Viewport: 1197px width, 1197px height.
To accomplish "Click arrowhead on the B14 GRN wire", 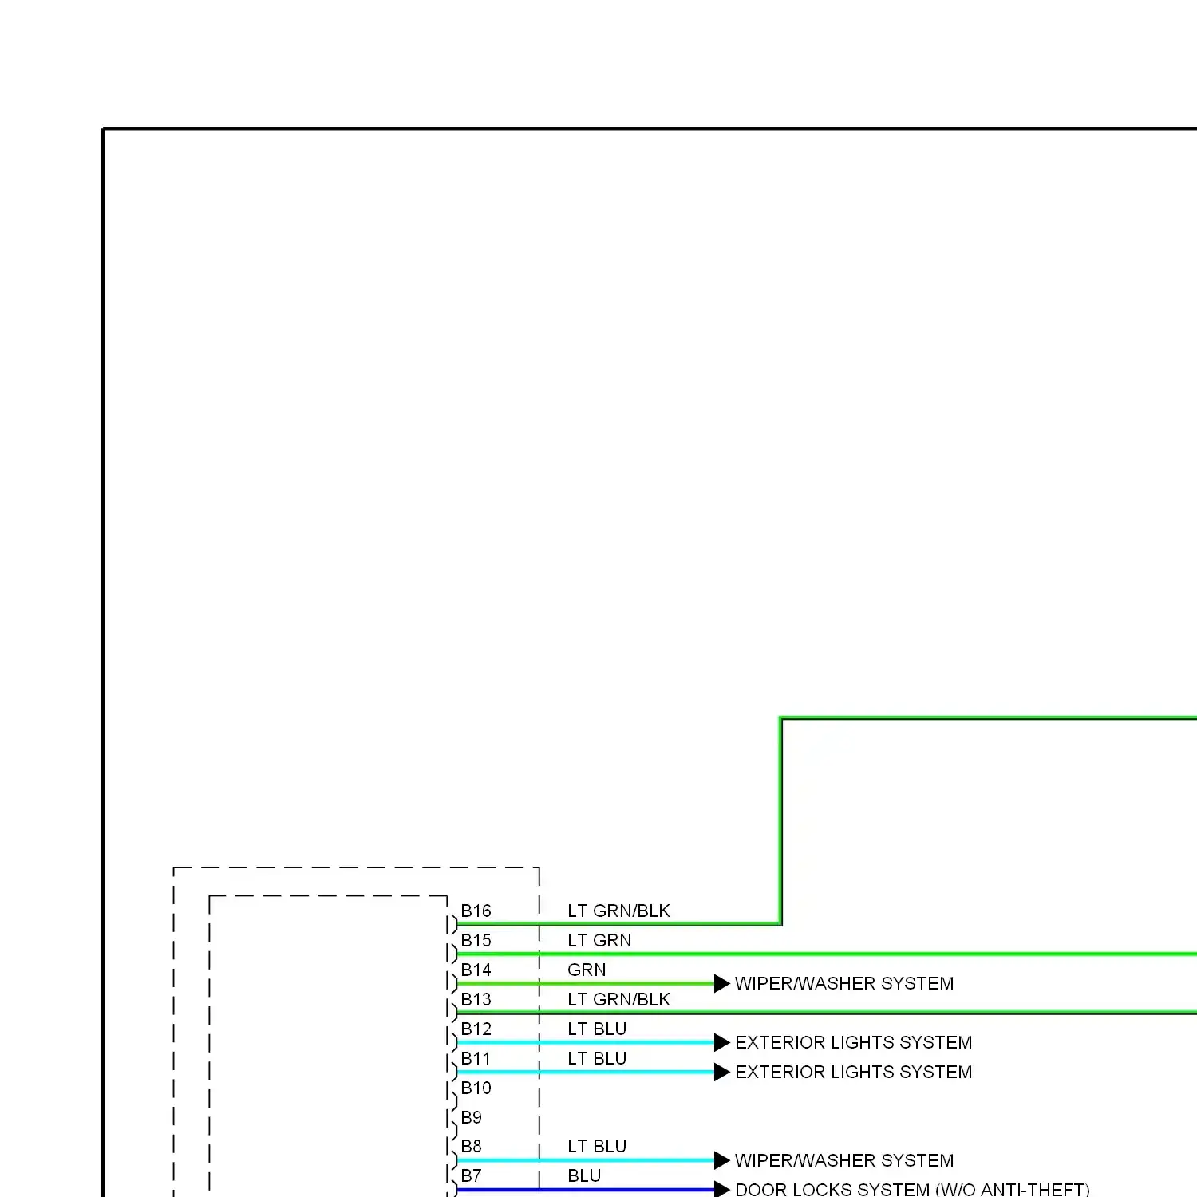I will pos(722,983).
